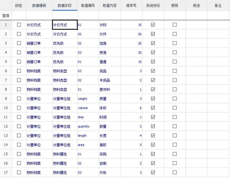Select the 半成品 cell
Image resolution: width=230 pixels, height=178 pixels.
click(x=110, y=80)
